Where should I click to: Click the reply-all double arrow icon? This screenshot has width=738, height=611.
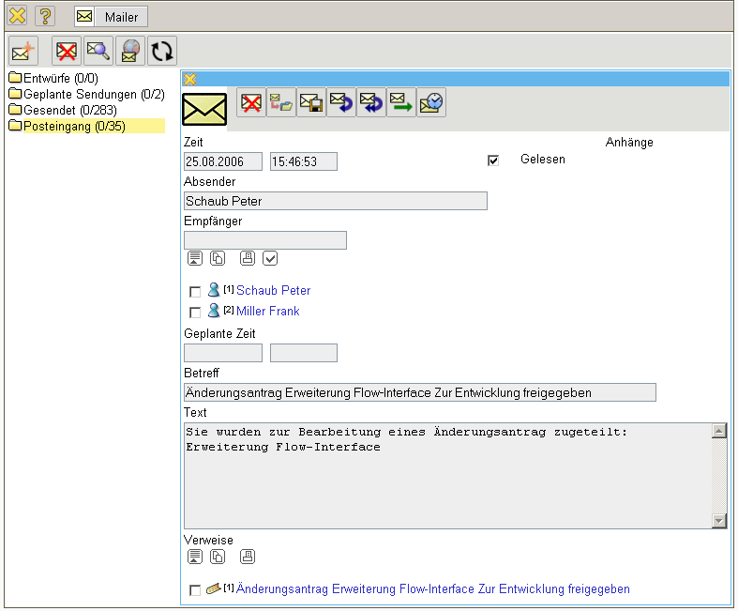point(371,102)
